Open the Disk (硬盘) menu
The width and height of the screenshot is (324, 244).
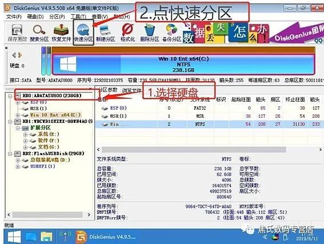click(35, 17)
